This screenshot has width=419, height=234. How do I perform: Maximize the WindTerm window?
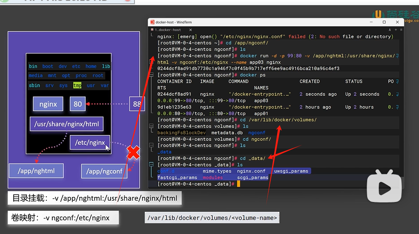coord(384,22)
